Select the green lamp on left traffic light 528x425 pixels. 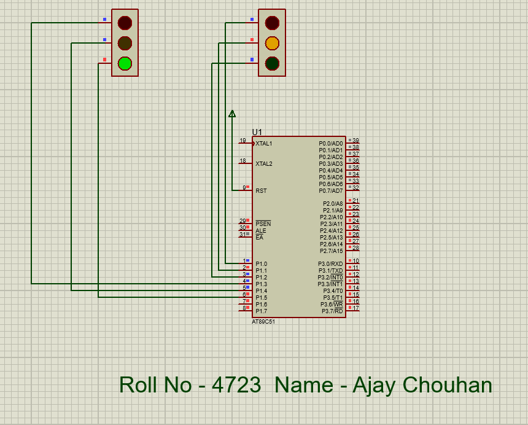pyautogui.click(x=125, y=63)
